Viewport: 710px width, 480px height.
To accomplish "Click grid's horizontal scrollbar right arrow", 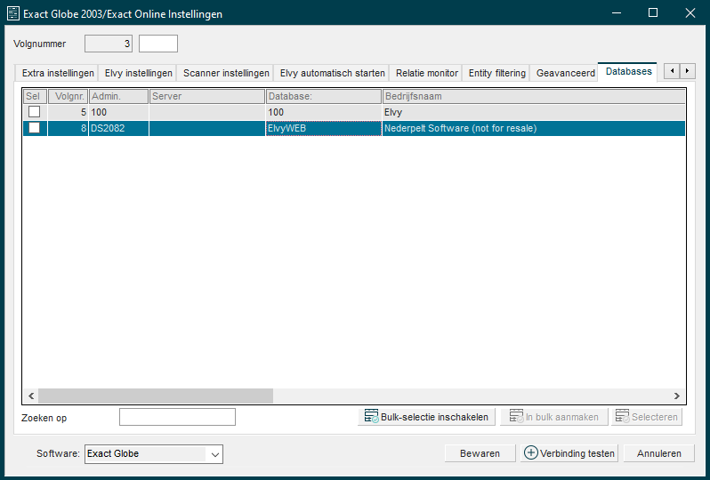I will point(677,396).
